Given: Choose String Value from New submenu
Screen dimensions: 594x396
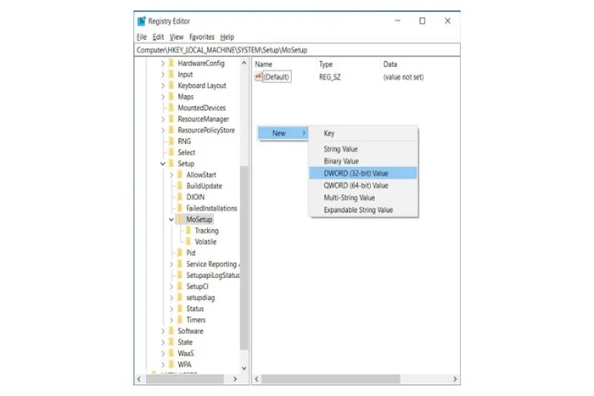Looking at the screenshot, I should 363,148.
